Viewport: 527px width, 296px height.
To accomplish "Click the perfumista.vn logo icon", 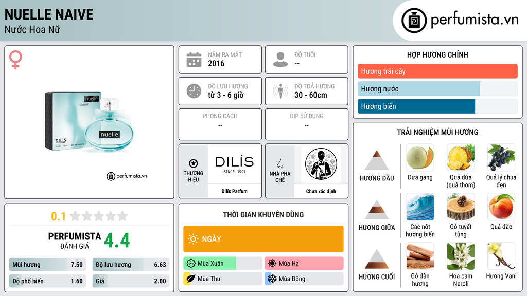I will (414, 21).
